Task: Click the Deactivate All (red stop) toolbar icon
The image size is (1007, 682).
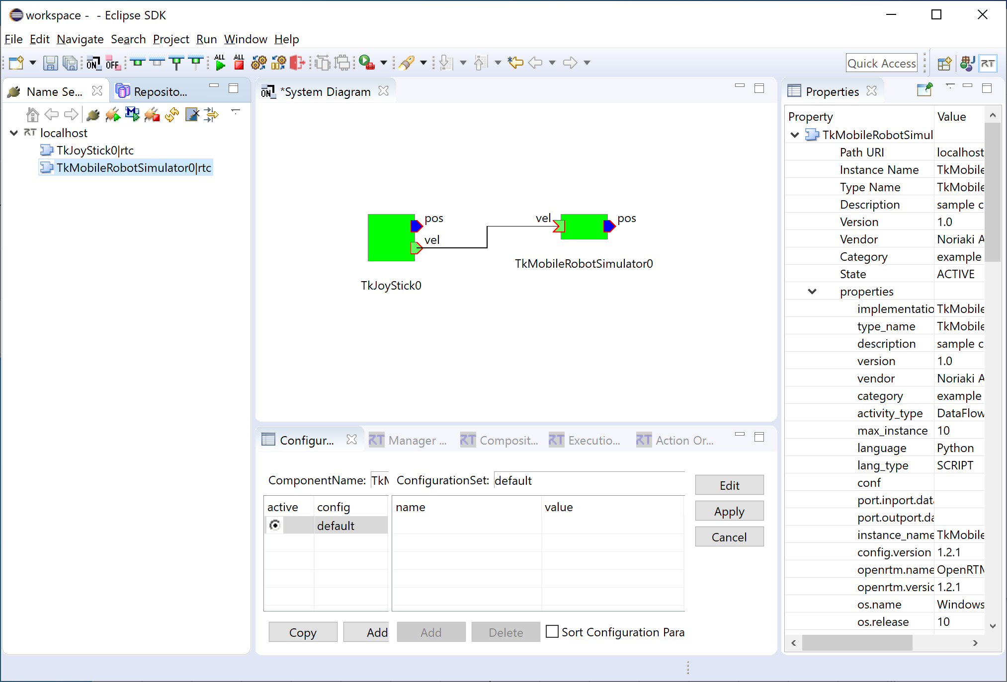Action: click(x=239, y=63)
